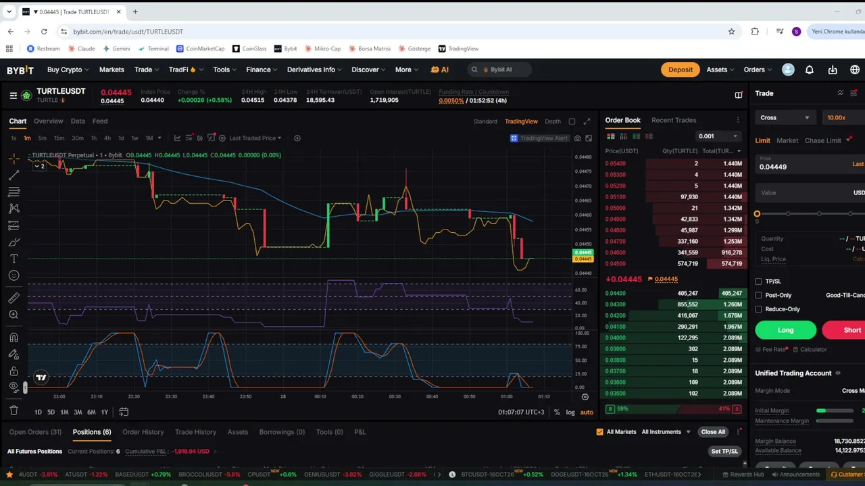Click the green Long button
This screenshot has width=865, height=486.
(785, 330)
